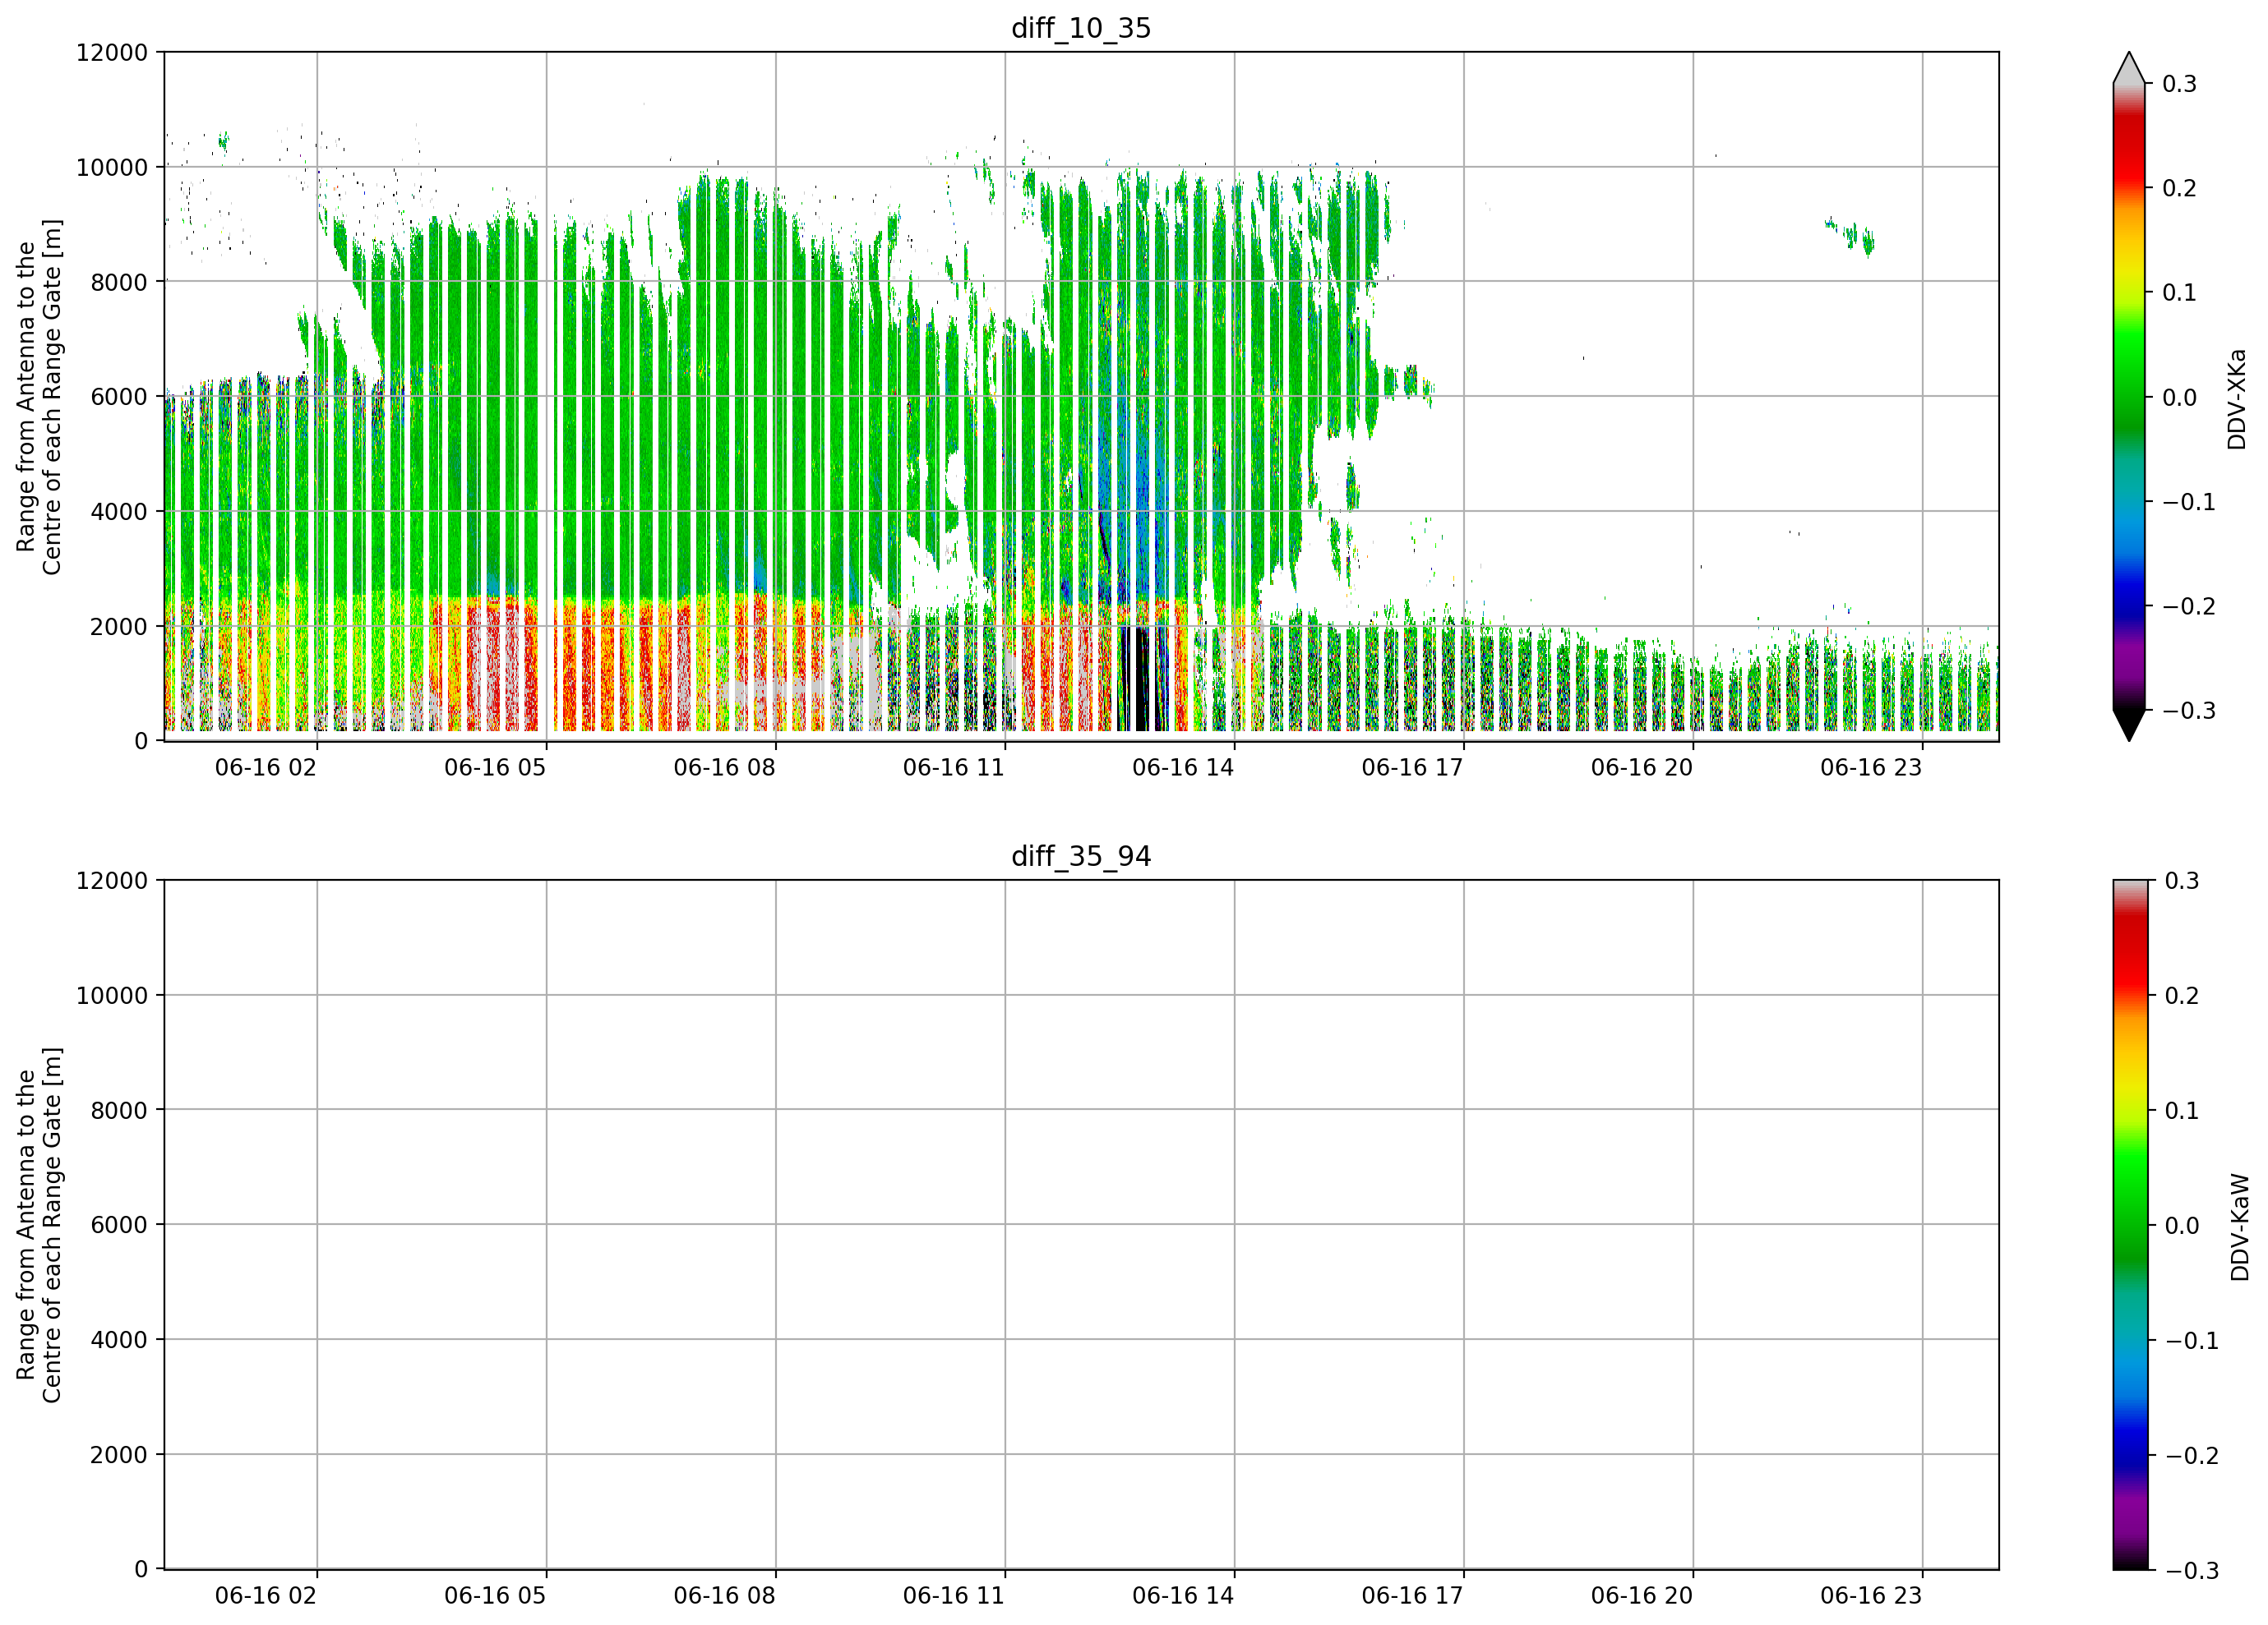The height and width of the screenshot is (1625, 2268).
Task: Click '06-16 08' tick under diff_35_94 plot
Action: click(x=725, y=1596)
